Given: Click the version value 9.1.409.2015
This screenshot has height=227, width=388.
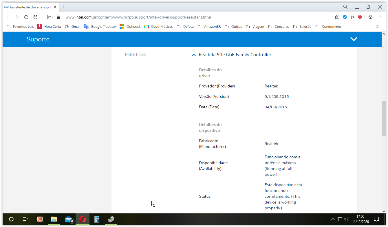Looking at the screenshot, I should click(277, 96).
